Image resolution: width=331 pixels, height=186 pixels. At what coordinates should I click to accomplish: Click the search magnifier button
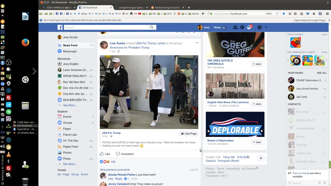coord(152,27)
